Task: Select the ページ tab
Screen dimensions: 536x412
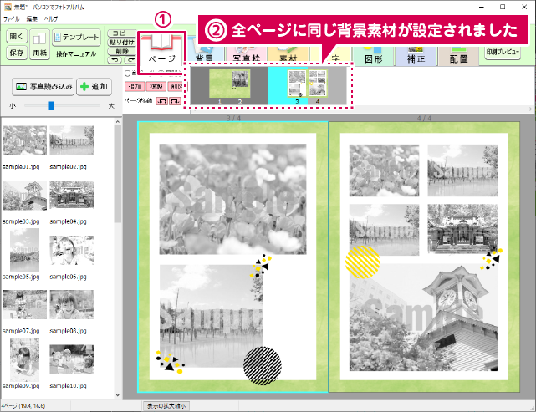Action: 161,52
